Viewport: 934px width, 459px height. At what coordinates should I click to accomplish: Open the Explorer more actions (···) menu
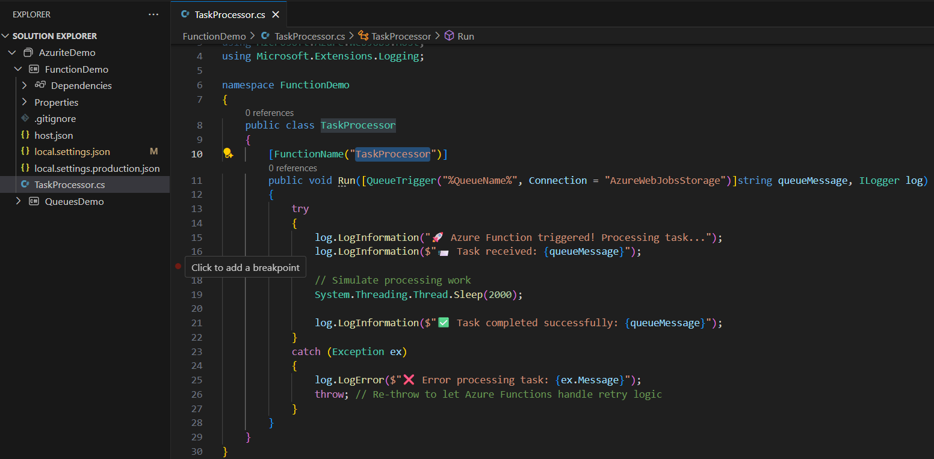153,14
